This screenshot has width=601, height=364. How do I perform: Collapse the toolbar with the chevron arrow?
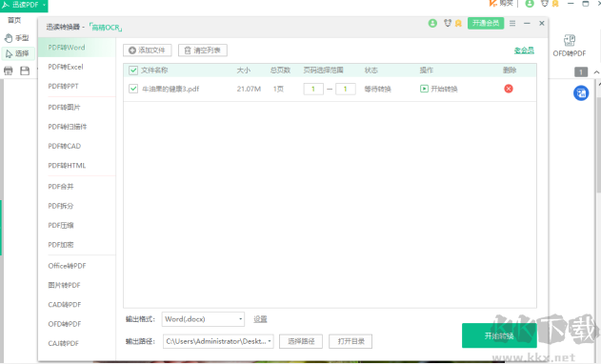pyautogui.click(x=596, y=72)
